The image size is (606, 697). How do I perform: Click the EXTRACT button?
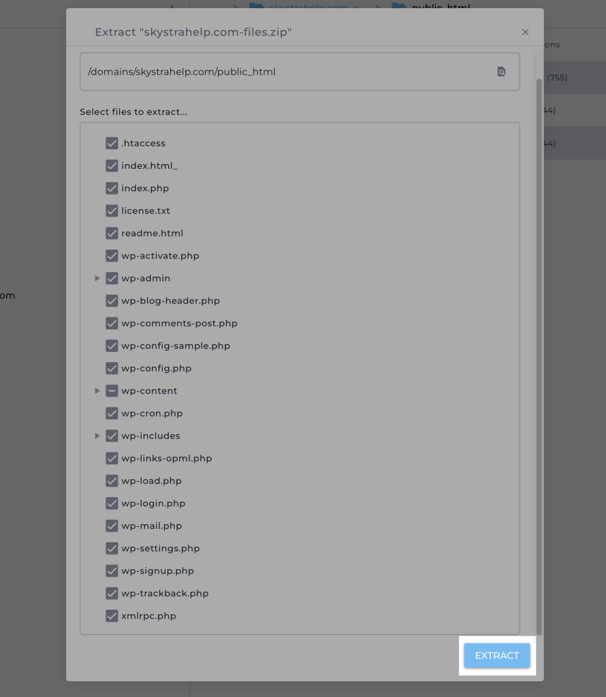pyautogui.click(x=497, y=655)
